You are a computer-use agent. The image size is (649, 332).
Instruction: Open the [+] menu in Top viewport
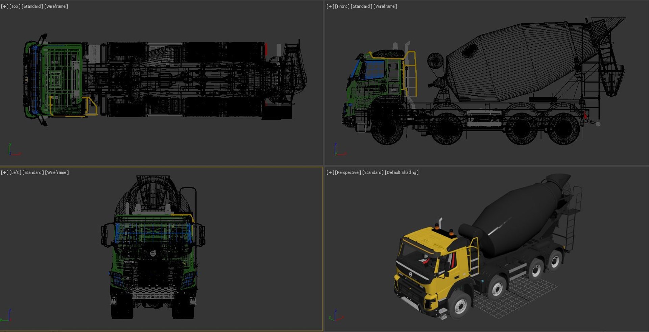pyautogui.click(x=5, y=6)
